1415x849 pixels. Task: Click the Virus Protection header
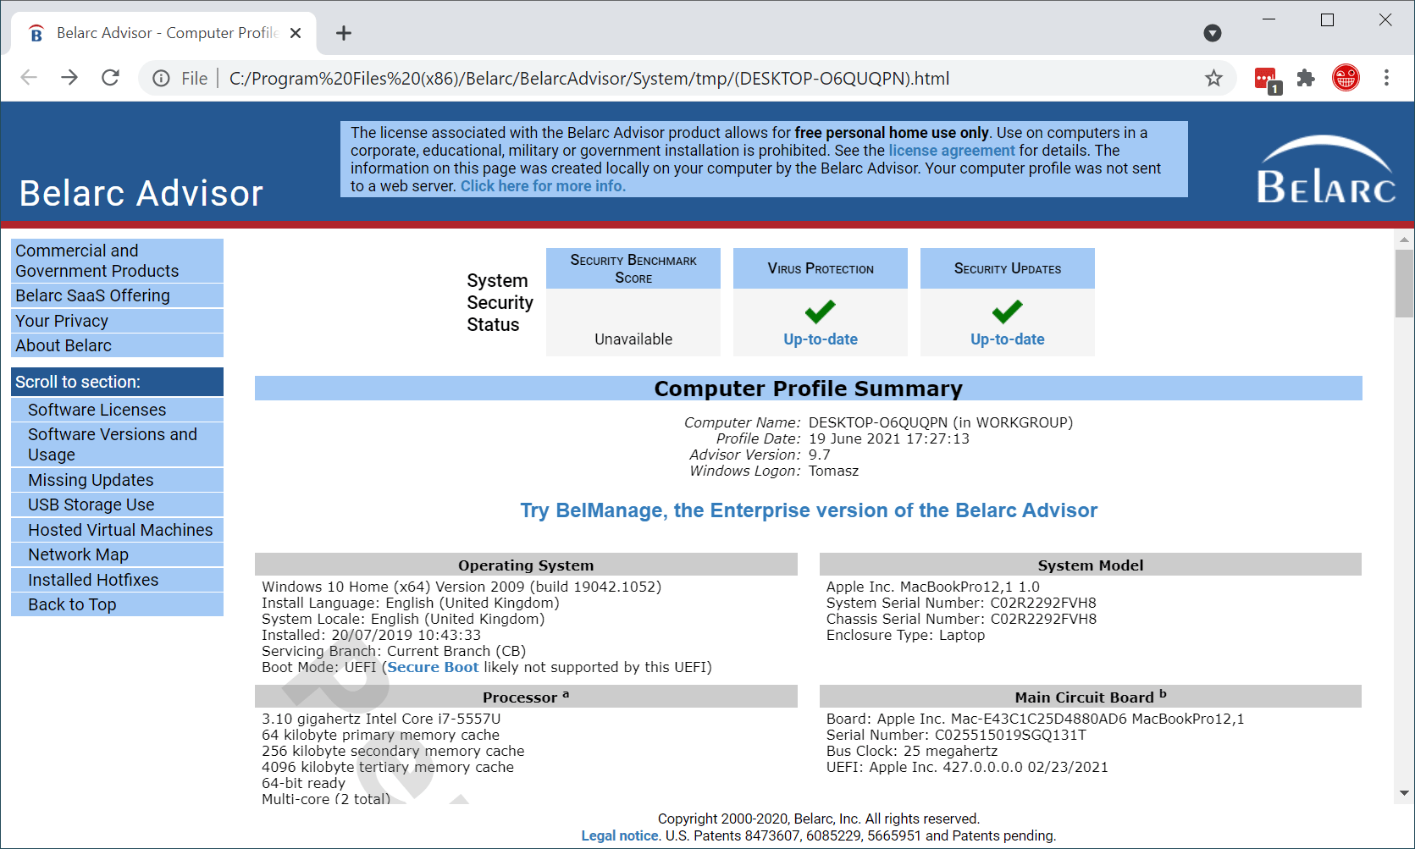[x=821, y=268]
